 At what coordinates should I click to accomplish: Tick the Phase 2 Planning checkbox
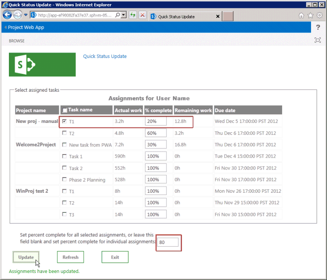click(x=65, y=180)
